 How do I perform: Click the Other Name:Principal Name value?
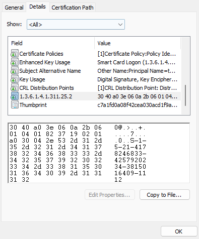(137, 71)
